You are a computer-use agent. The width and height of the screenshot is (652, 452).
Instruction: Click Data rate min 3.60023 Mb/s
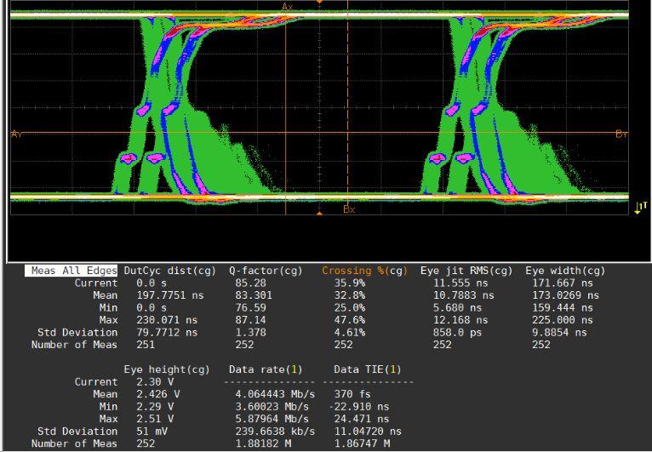tap(272, 407)
